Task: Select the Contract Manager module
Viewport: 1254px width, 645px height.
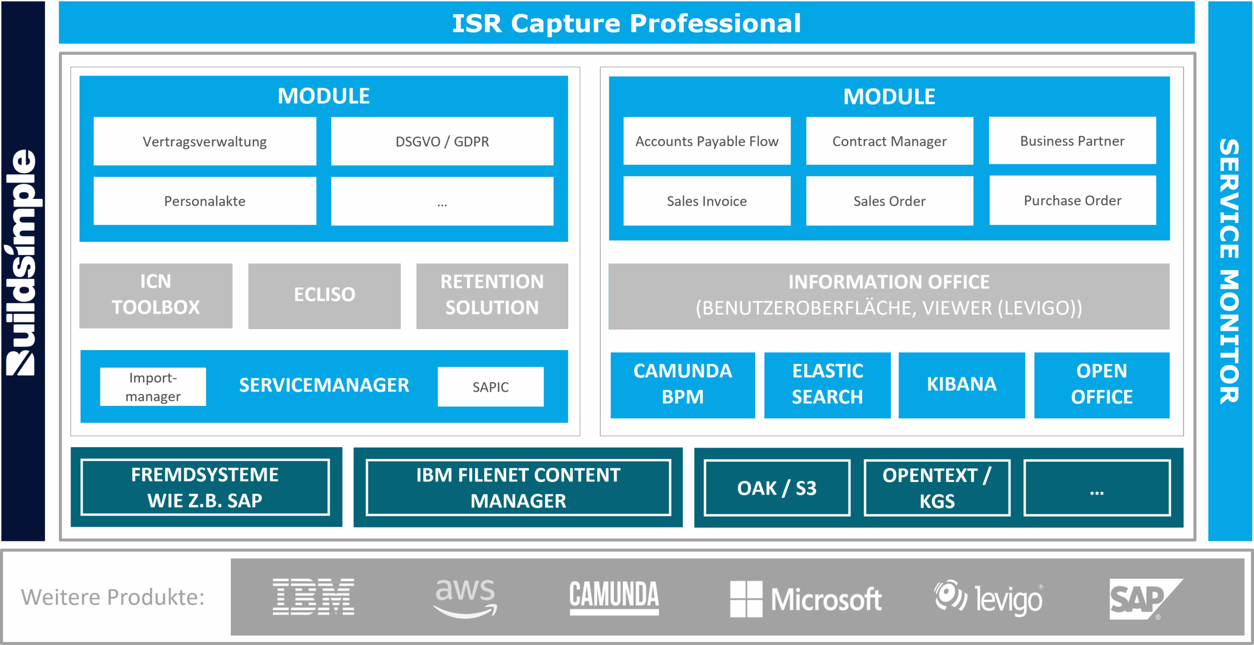Action: coord(890,141)
